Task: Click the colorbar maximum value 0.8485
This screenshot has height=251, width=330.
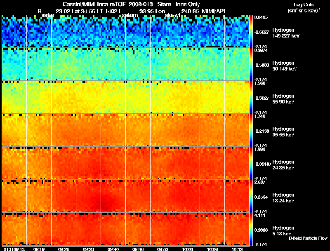Action: 261,17
